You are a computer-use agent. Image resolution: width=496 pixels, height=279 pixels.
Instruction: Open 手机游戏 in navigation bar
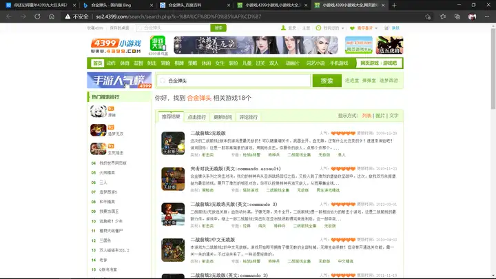(x=339, y=63)
